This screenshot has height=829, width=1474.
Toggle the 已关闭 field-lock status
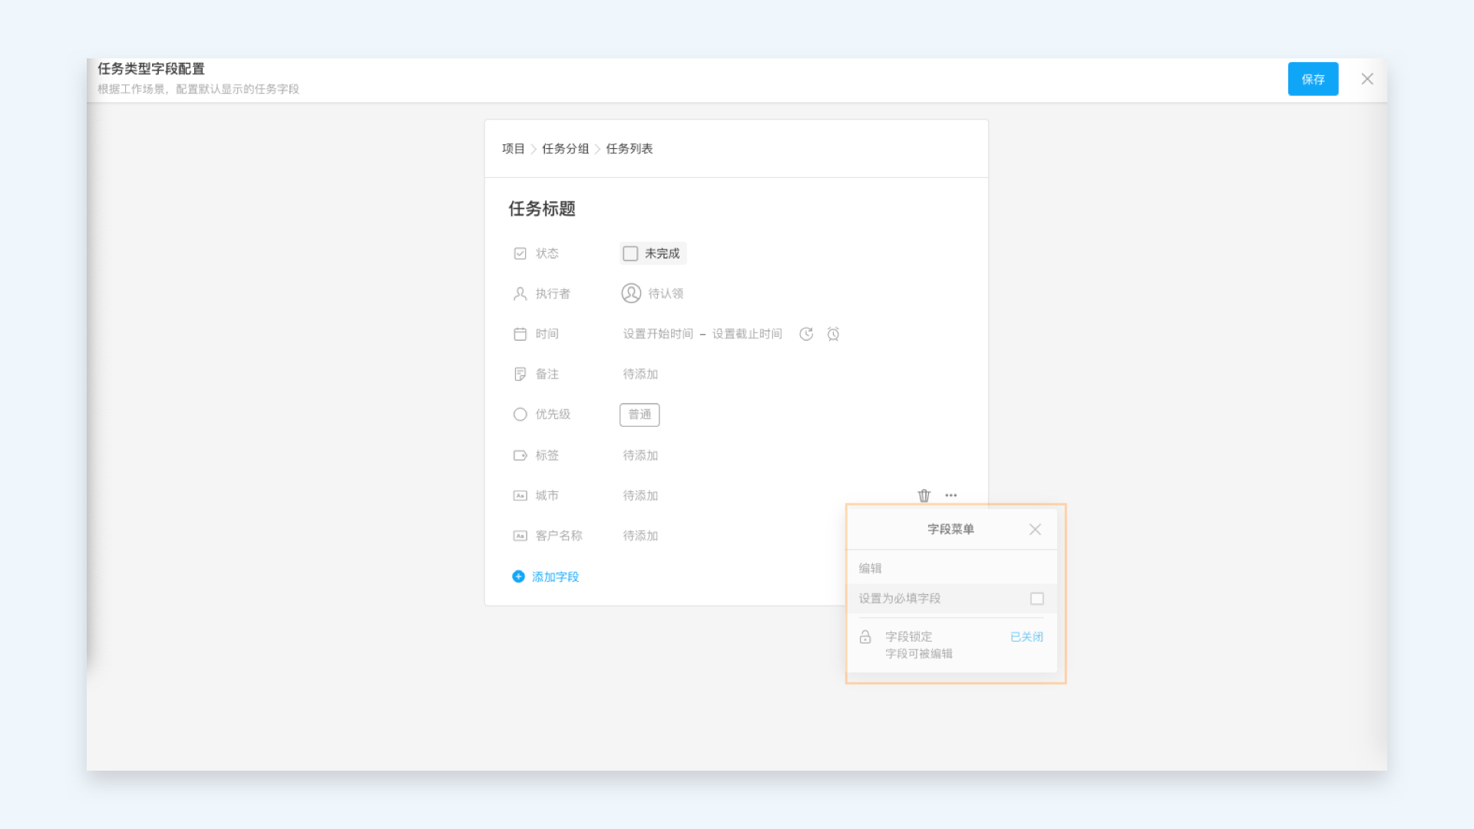point(1026,636)
